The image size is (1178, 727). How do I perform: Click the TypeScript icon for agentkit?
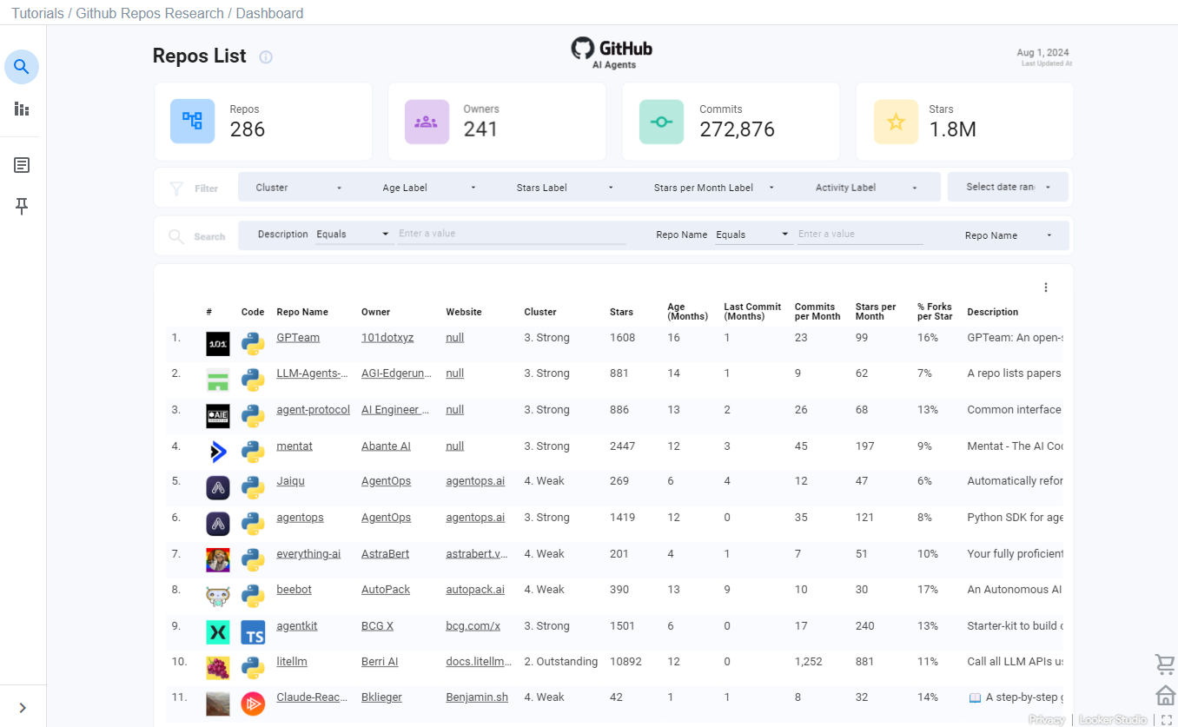[x=252, y=631]
